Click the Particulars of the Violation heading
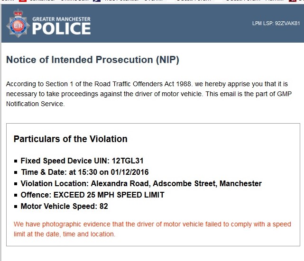Screen dimensions: 304x261 (x=70, y=139)
